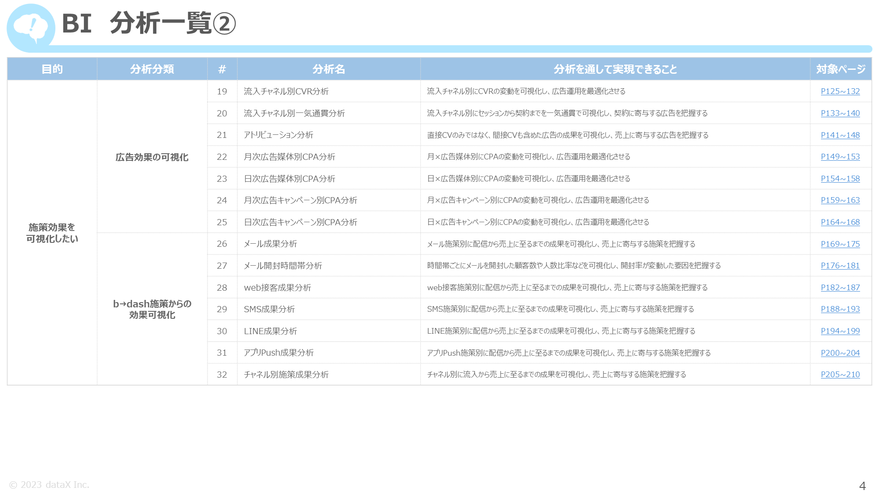The image size is (879, 494).
Task: Select SMS成果分析 row name
Action: (269, 309)
